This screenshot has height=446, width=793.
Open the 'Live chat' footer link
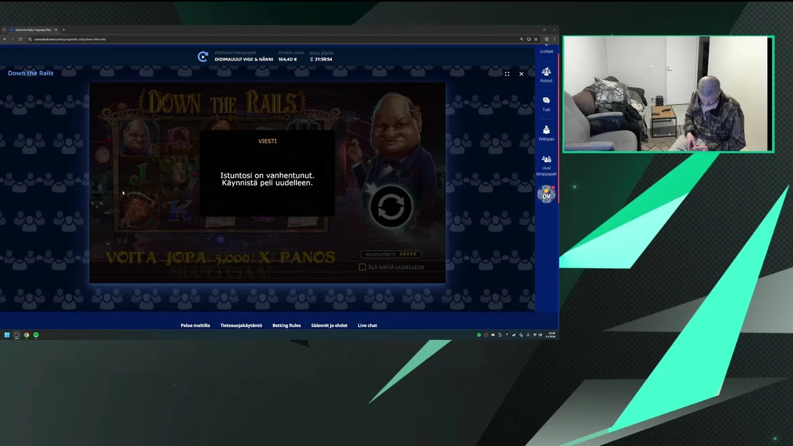coord(367,325)
